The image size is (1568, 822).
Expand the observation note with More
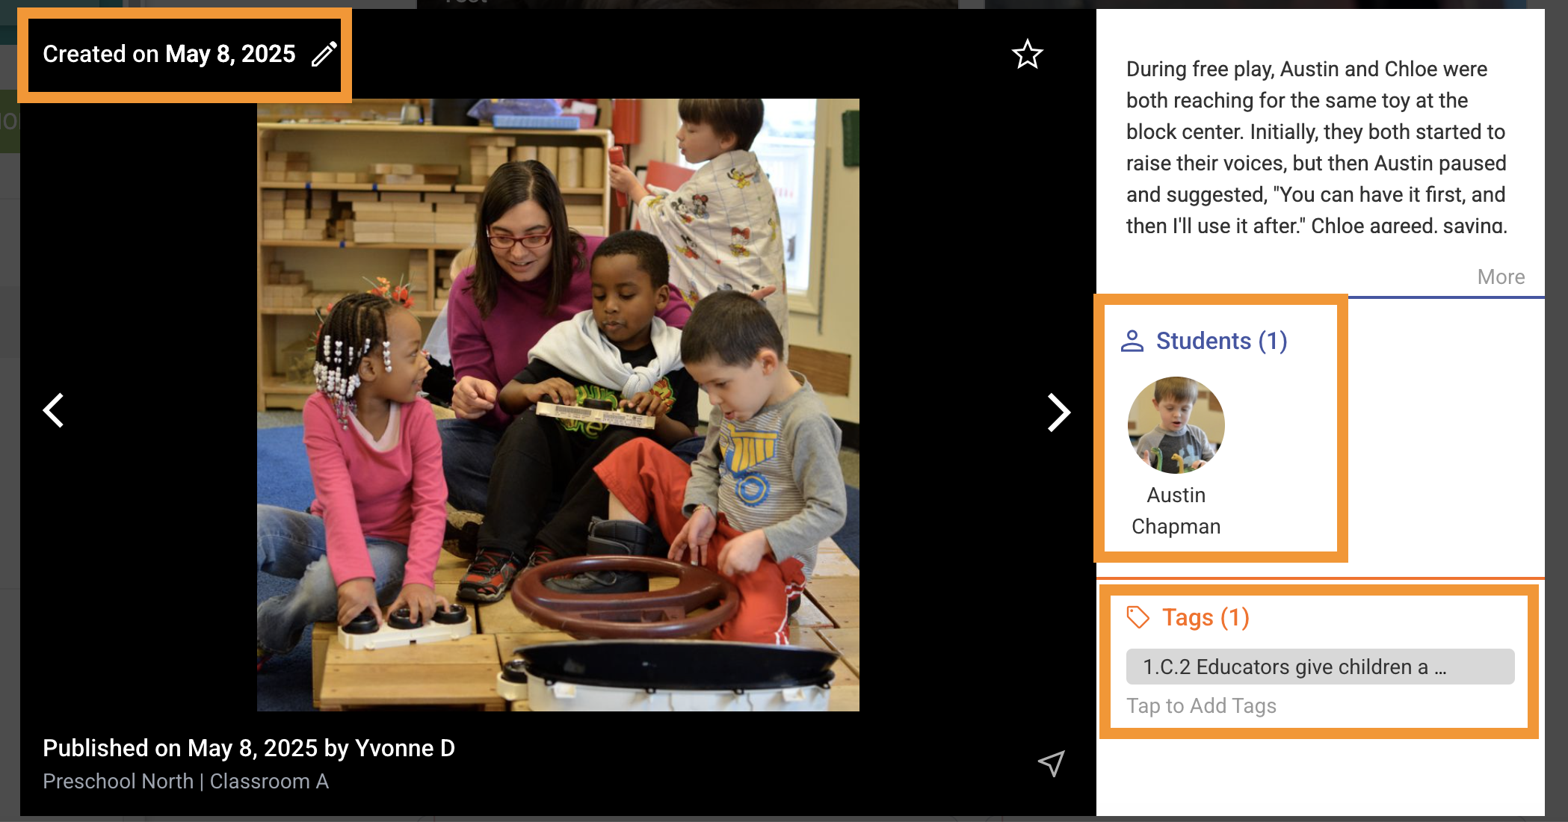[1501, 276]
